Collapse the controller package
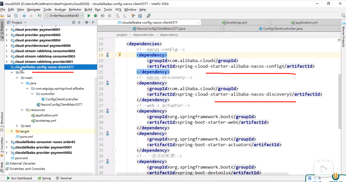The width and height of the screenshot is (346, 182). [32, 94]
